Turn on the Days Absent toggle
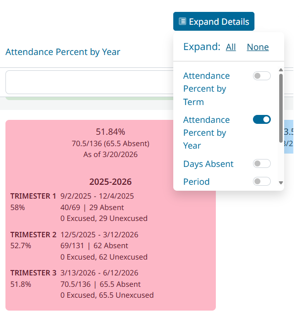 click(x=262, y=163)
